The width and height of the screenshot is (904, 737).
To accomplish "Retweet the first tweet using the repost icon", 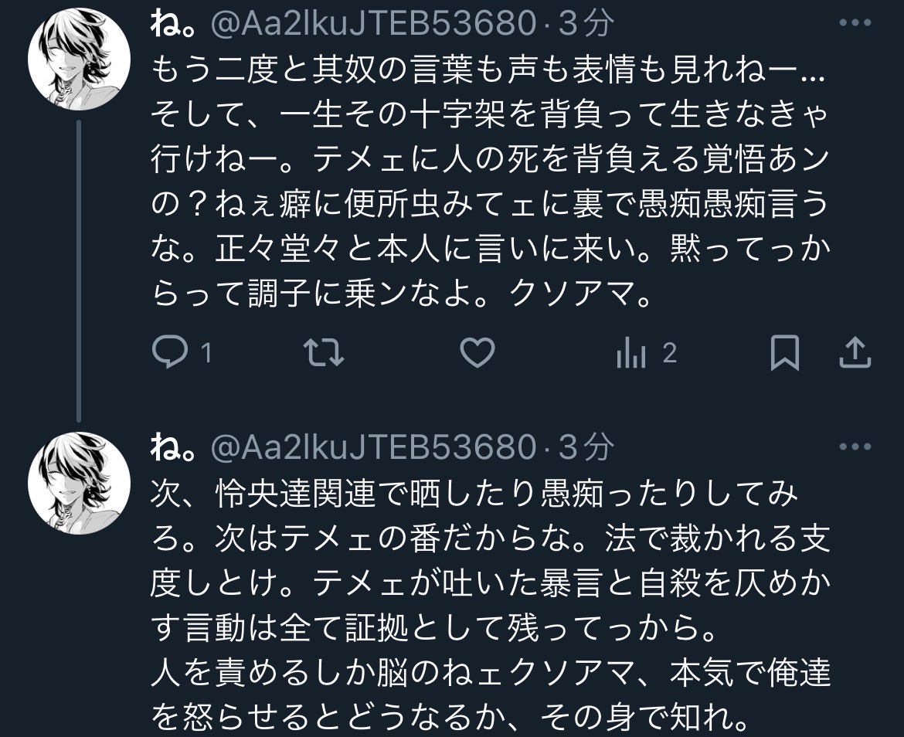I will click(x=324, y=352).
